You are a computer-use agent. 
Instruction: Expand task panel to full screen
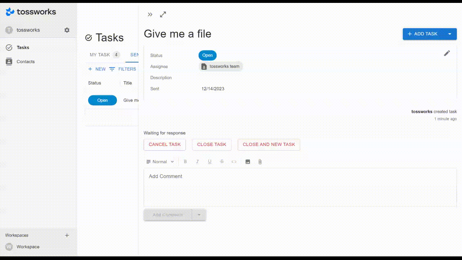click(x=163, y=14)
